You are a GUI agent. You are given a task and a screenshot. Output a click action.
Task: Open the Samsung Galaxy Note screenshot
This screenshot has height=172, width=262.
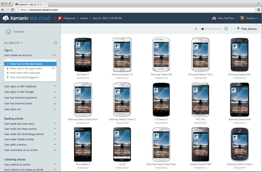coord(239,100)
